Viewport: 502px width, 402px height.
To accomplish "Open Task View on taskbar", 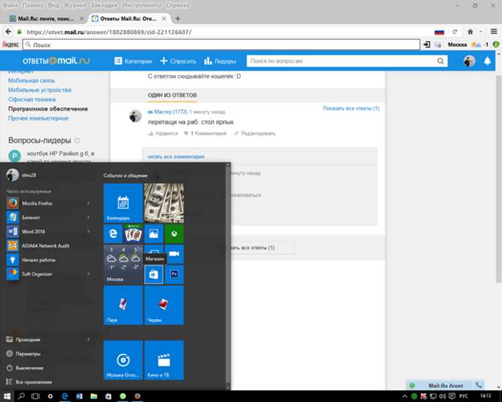I will click(35, 396).
